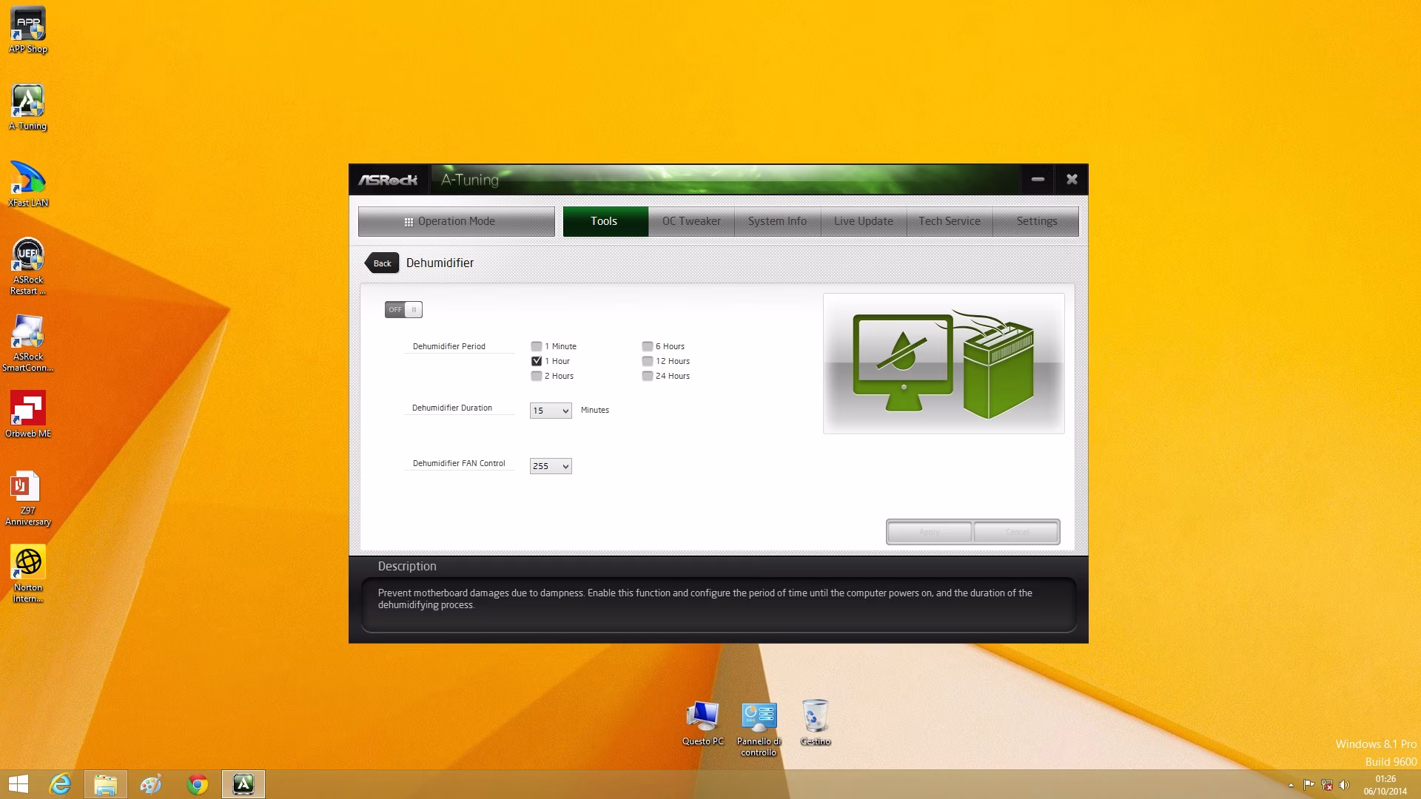
Task: Open the A-Tuning desktop shortcut
Action: pyautogui.click(x=28, y=107)
